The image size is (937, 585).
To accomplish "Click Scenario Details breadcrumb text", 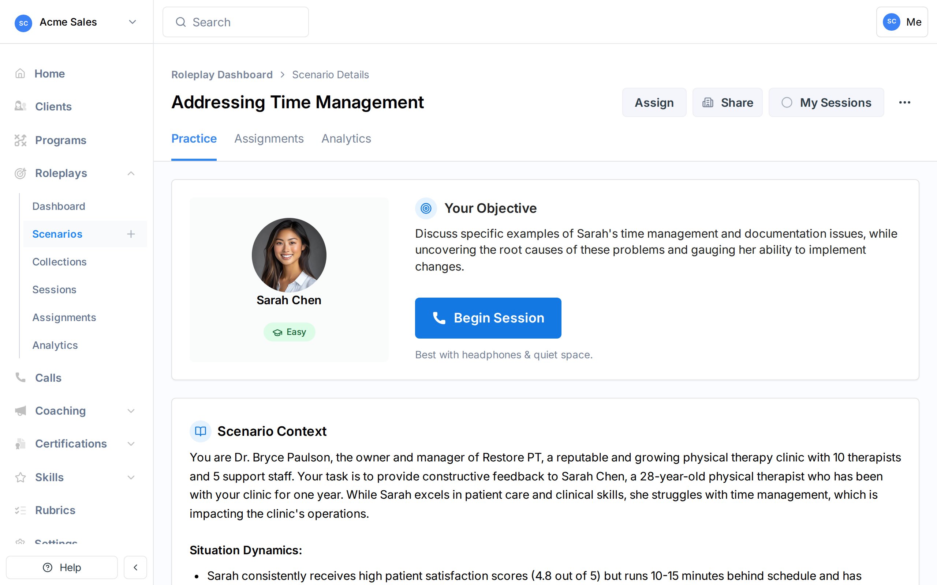I will (330, 75).
